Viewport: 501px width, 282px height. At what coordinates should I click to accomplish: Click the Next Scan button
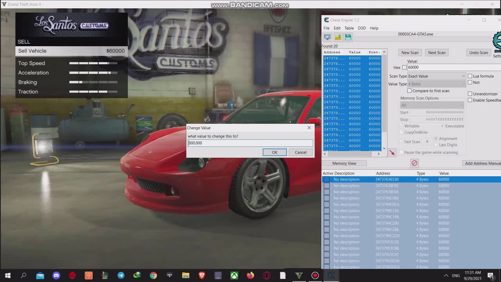click(x=436, y=52)
